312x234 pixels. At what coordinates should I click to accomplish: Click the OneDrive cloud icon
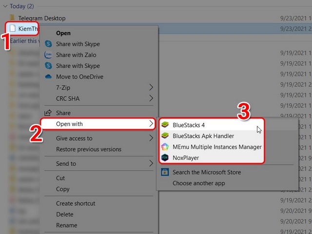click(48, 77)
